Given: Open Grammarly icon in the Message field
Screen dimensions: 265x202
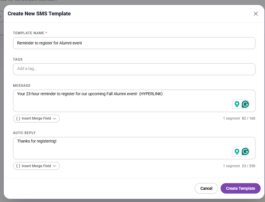Looking at the screenshot, I should coord(245,104).
